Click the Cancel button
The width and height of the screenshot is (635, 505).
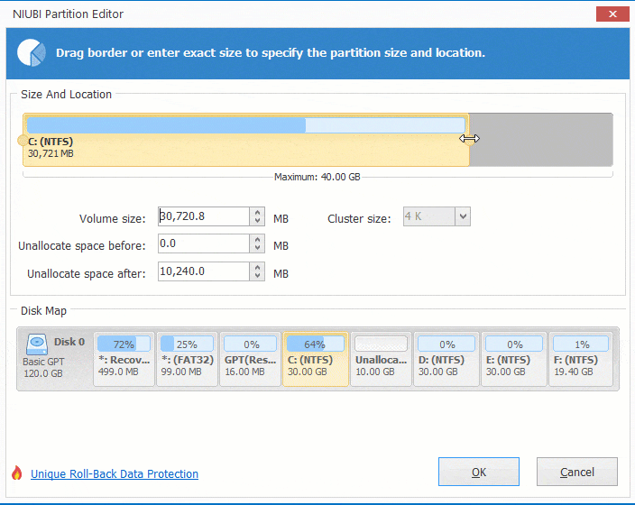(577, 472)
